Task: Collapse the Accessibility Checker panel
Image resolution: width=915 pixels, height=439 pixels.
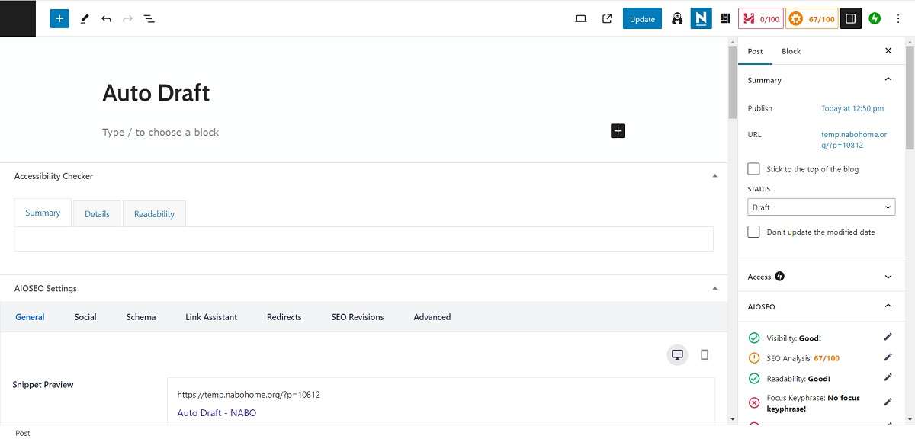Action: (714, 176)
